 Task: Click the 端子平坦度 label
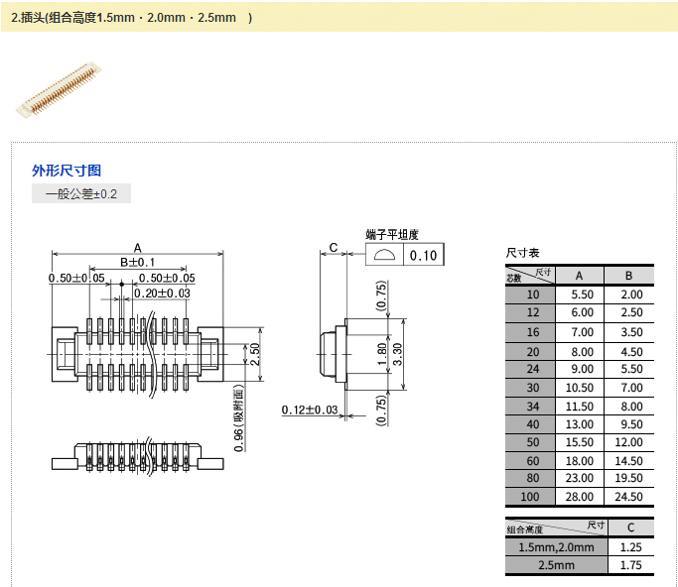(x=392, y=235)
